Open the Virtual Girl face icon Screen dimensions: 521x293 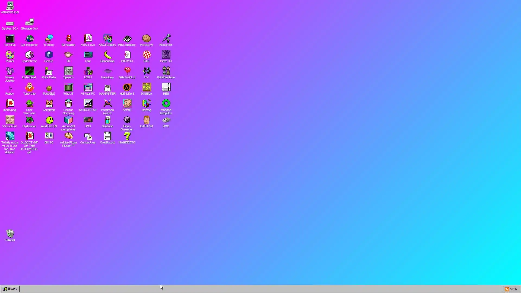(x=10, y=120)
